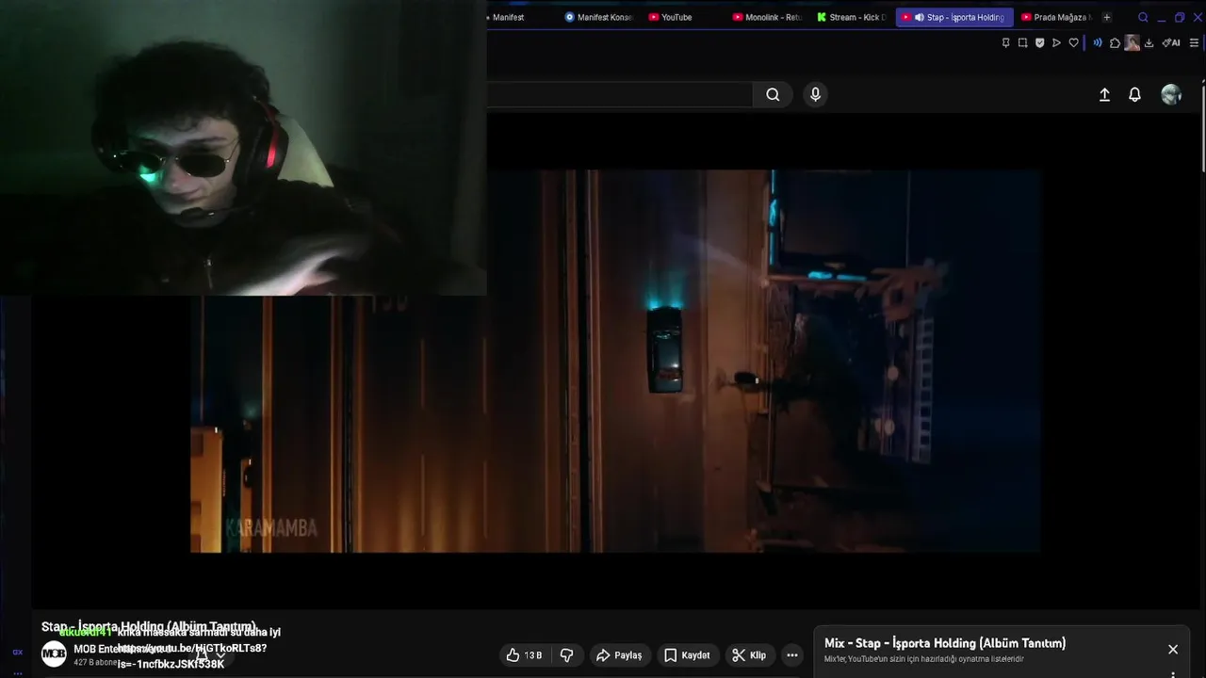1206x678 pixels.
Task: Add page to bookmarks with heart icon
Action: (x=1073, y=42)
